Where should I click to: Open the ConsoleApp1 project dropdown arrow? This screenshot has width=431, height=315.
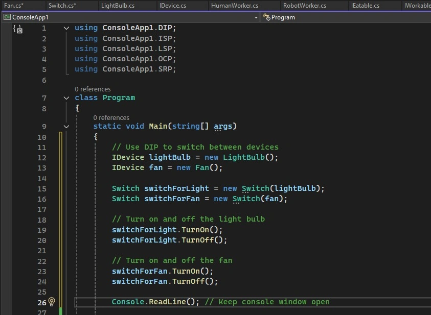pos(256,17)
